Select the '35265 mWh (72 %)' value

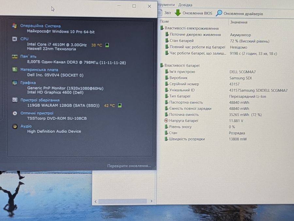pos(245,115)
